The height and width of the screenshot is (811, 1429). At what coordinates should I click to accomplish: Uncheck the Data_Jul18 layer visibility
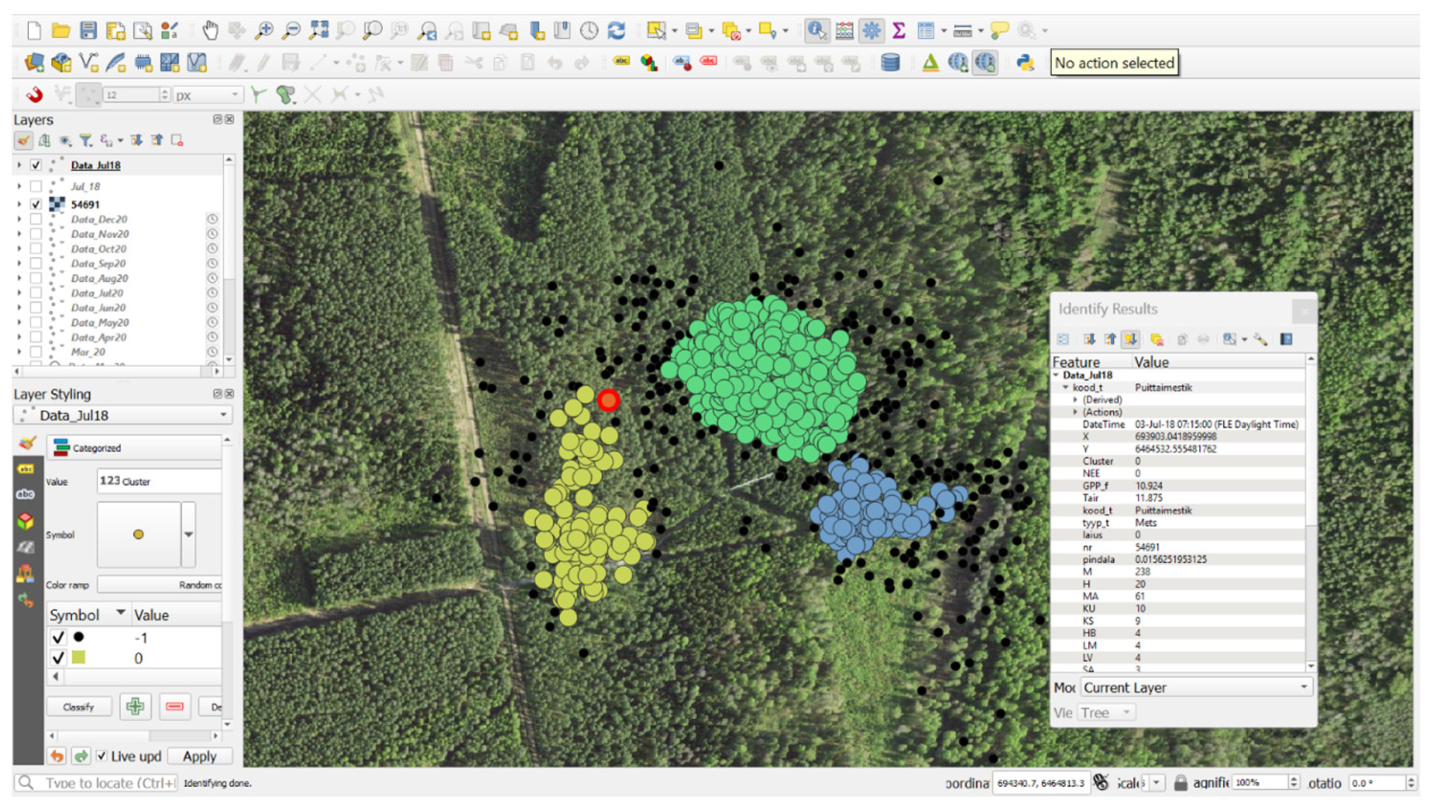[36, 165]
